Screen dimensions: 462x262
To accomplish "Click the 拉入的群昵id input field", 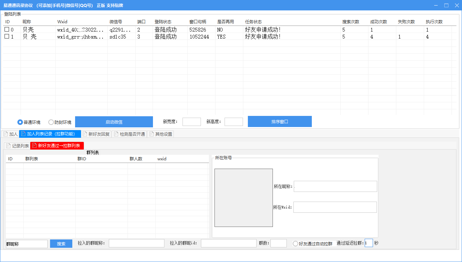I will tap(229, 243).
